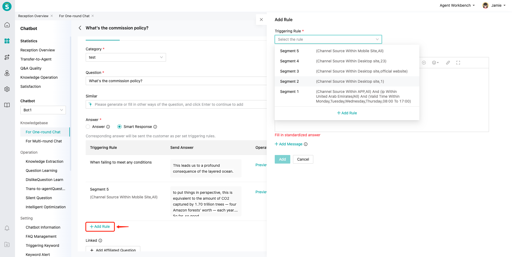This screenshot has width=512, height=257.
Task: Open the settings gear icon in sidebar
Action: (7, 89)
